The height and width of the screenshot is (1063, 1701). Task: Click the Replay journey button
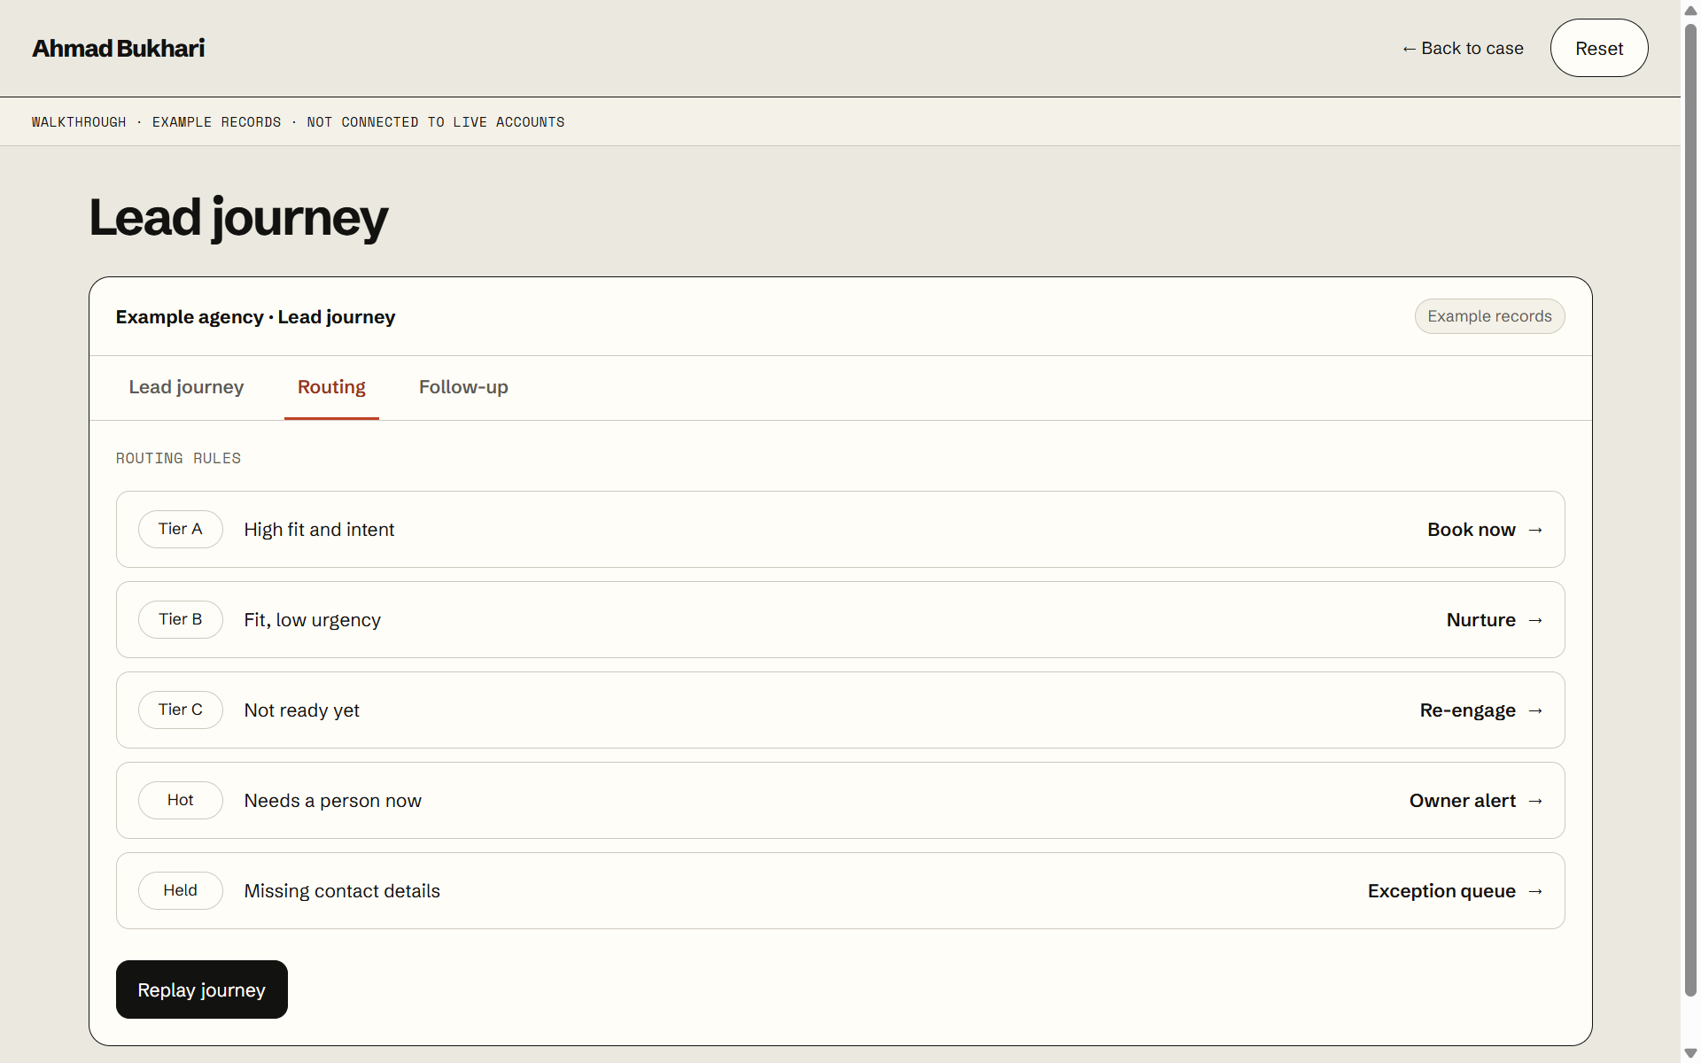point(202,989)
